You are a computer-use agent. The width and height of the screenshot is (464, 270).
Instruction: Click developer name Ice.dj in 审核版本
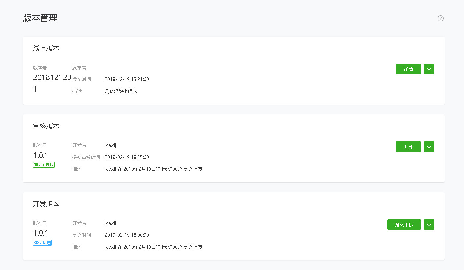110,145
